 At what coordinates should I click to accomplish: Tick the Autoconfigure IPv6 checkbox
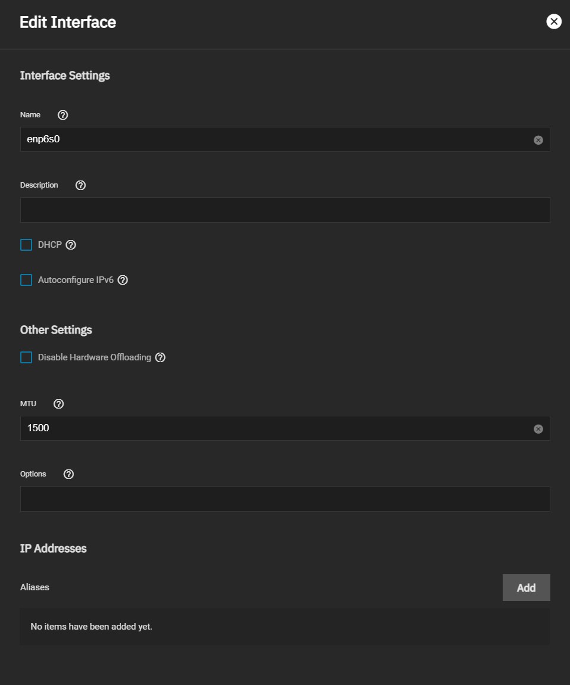[x=26, y=279]
